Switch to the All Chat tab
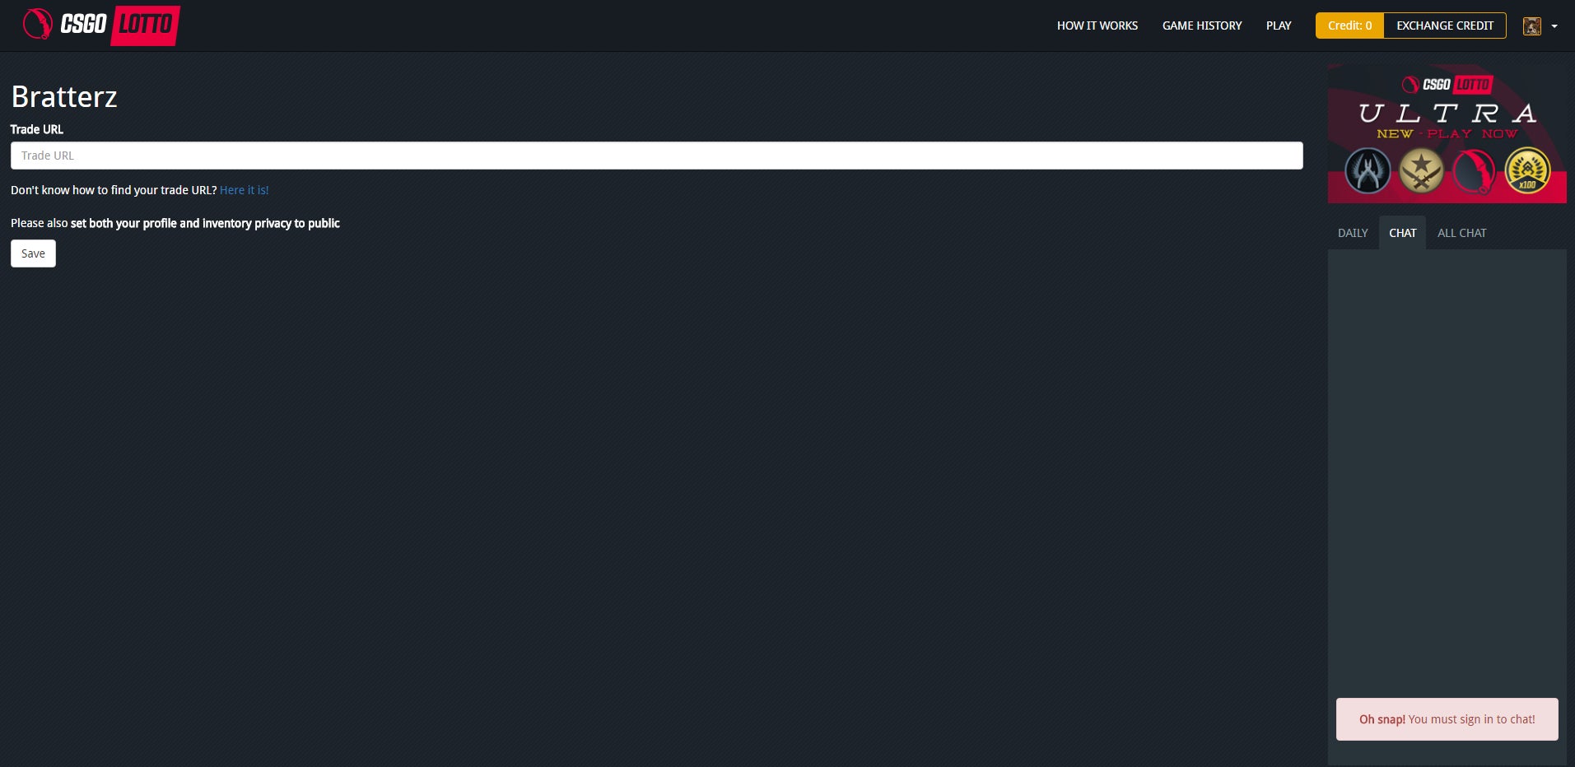 (x=1461, y=233)
